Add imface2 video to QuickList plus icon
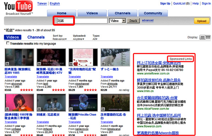Screen dimensions: 212x136 coord(39,109)
